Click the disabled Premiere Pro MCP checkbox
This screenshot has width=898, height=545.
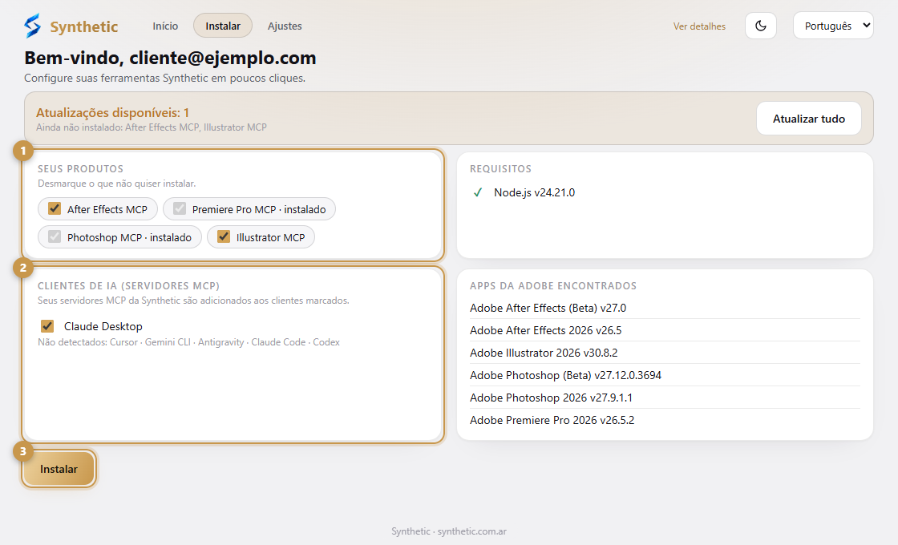pyautogui.click(x=180, y=208)
